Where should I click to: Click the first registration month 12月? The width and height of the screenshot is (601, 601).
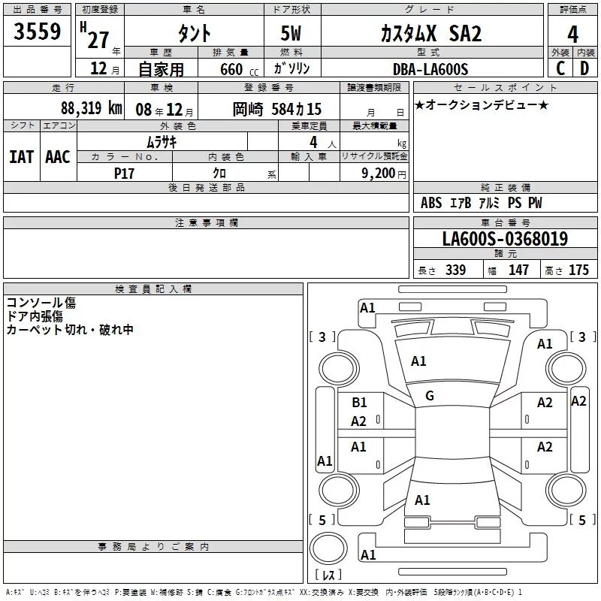point(105,68)
